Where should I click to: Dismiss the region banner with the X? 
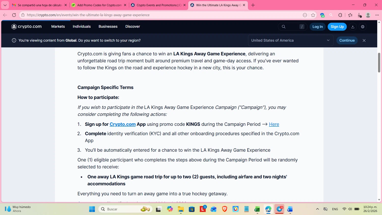[364, 41]
